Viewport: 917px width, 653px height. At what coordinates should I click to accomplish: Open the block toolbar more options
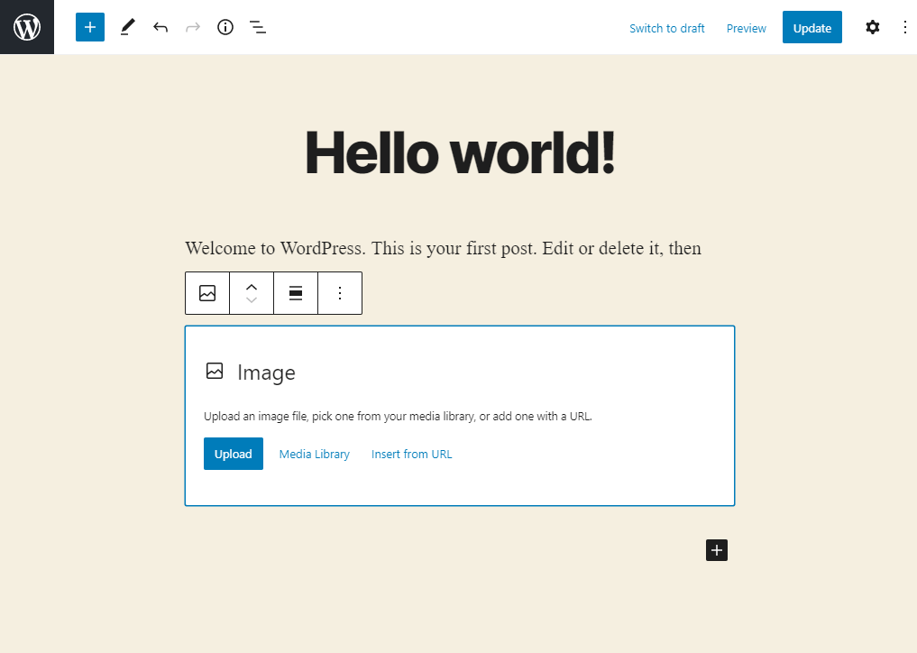[340, 293]
